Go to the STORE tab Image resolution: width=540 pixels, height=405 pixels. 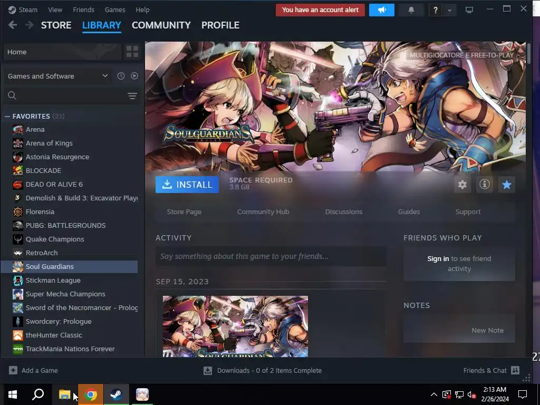click(x=56, y=25)
